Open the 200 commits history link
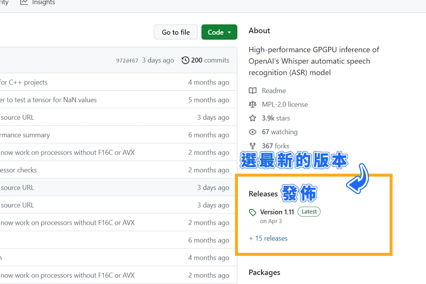 click(x=205, y=60)
